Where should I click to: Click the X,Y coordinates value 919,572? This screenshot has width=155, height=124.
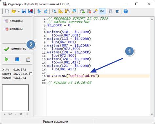[20, 70]
